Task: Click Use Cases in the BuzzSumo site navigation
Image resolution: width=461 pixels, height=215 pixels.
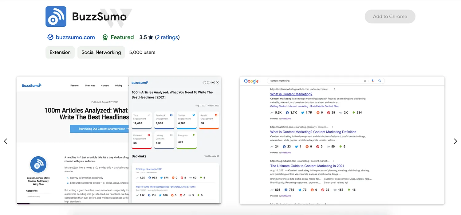Action: pos(90,86)
